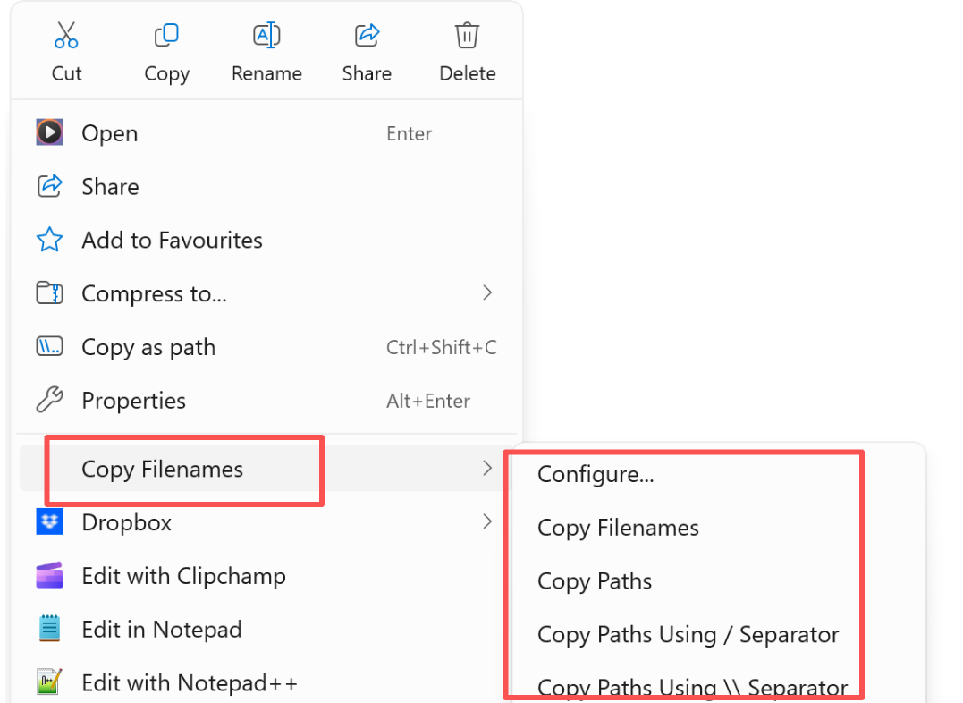Click the Dropbox icon

tap(49, 521)
